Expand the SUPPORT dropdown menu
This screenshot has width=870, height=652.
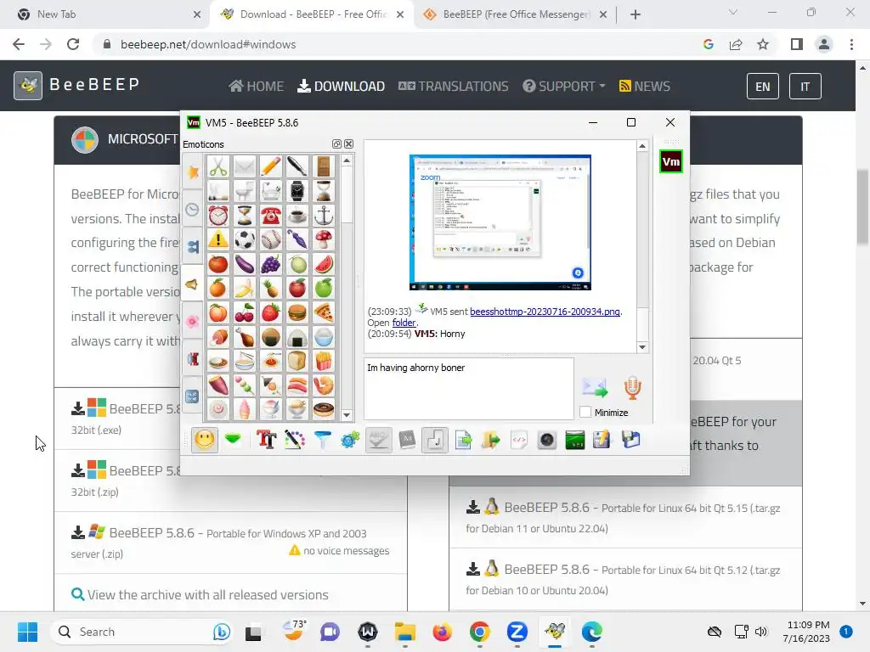564,87
